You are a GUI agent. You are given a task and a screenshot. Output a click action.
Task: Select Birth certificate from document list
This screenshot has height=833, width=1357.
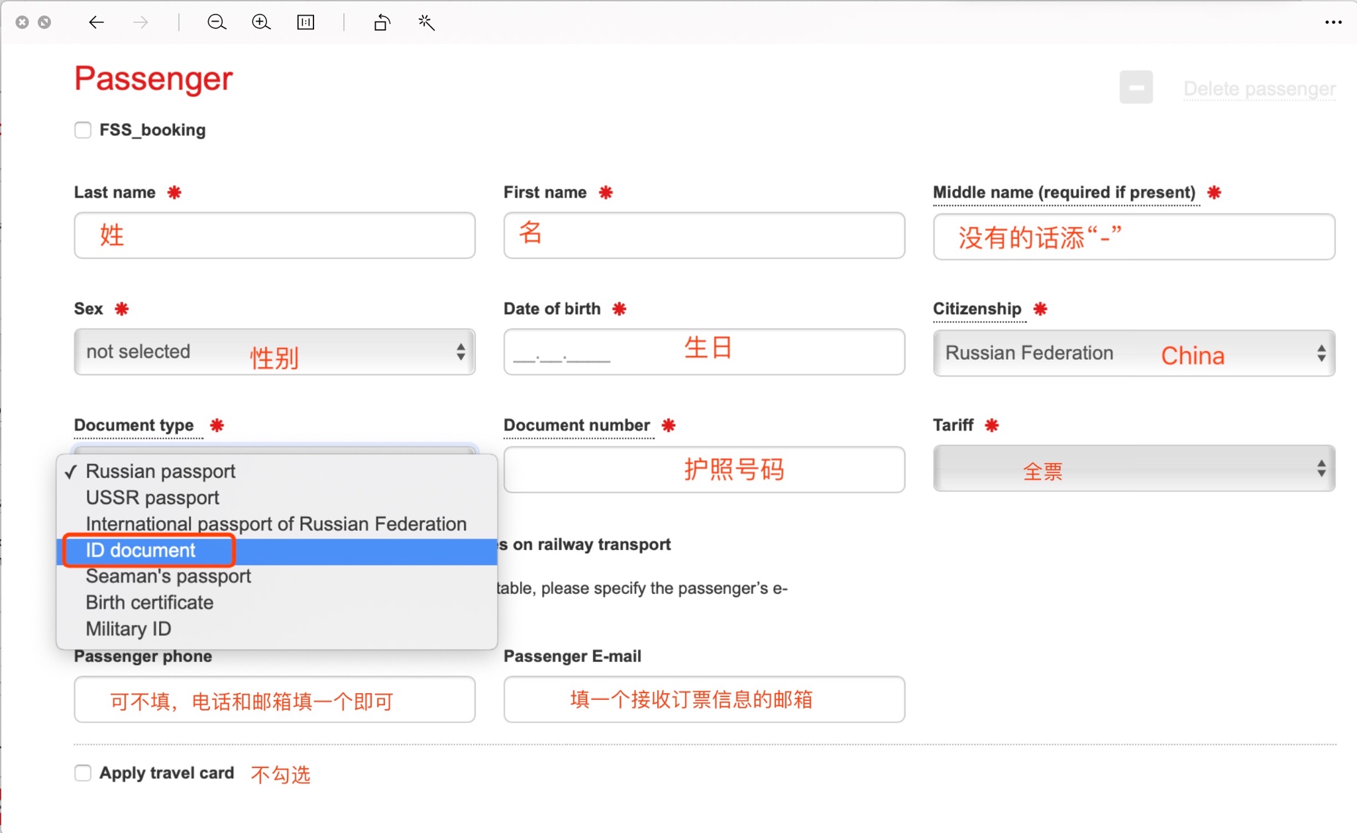coord(149,602)
